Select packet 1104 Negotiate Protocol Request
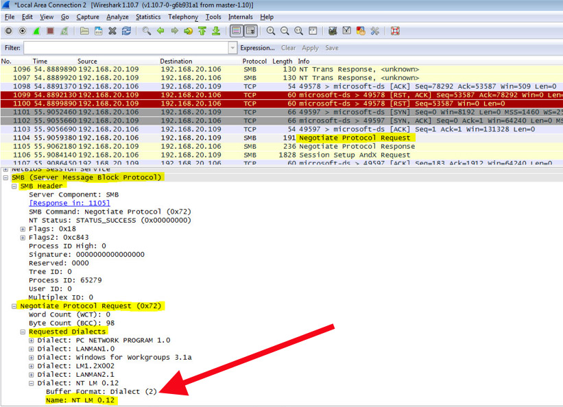Screen dimensions: 563x407 281,138
